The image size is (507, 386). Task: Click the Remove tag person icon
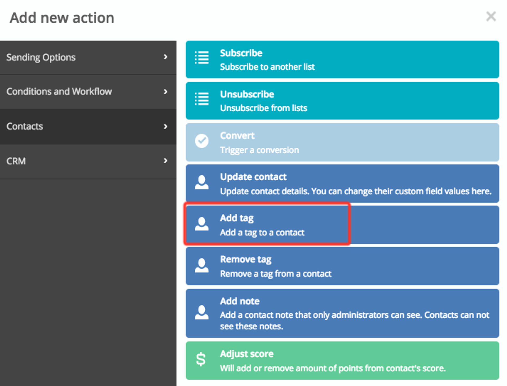(x=201, y=266)
